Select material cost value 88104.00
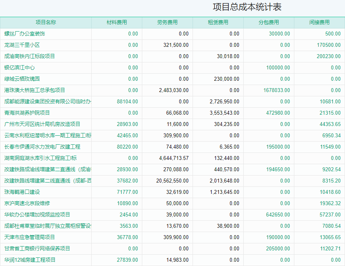Screen dimensions: 345x266 tap(127, 101)
